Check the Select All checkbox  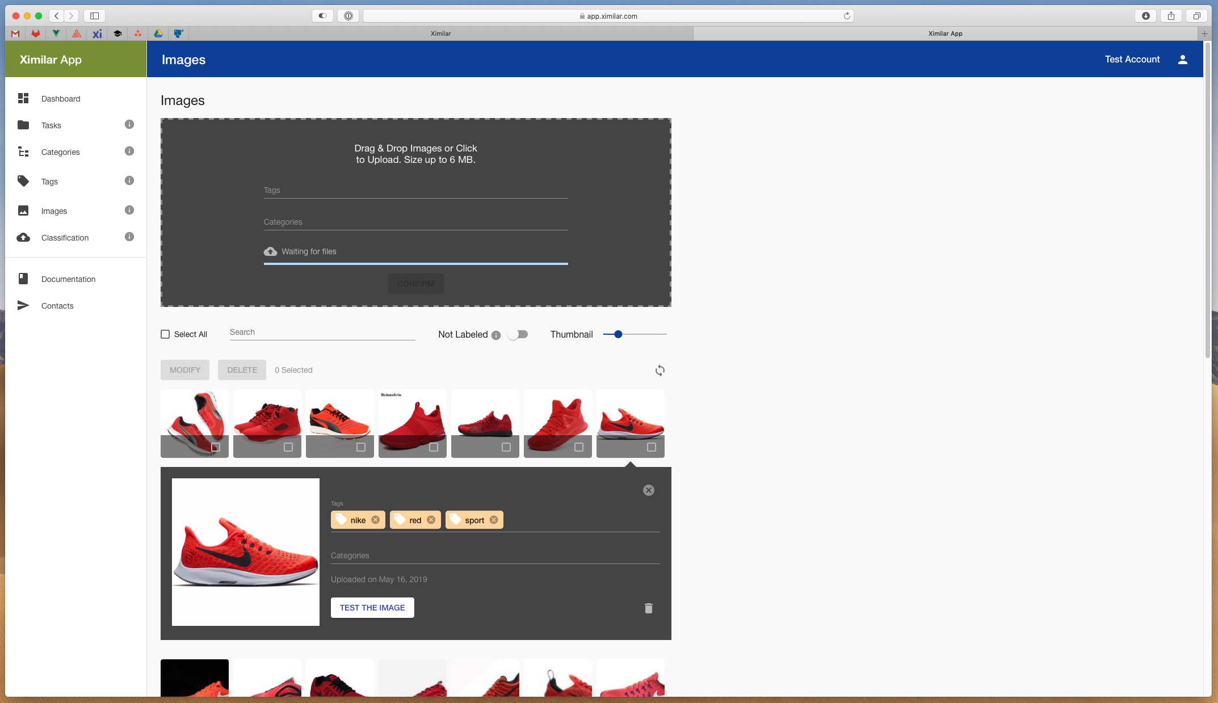[x=165, y=334]
